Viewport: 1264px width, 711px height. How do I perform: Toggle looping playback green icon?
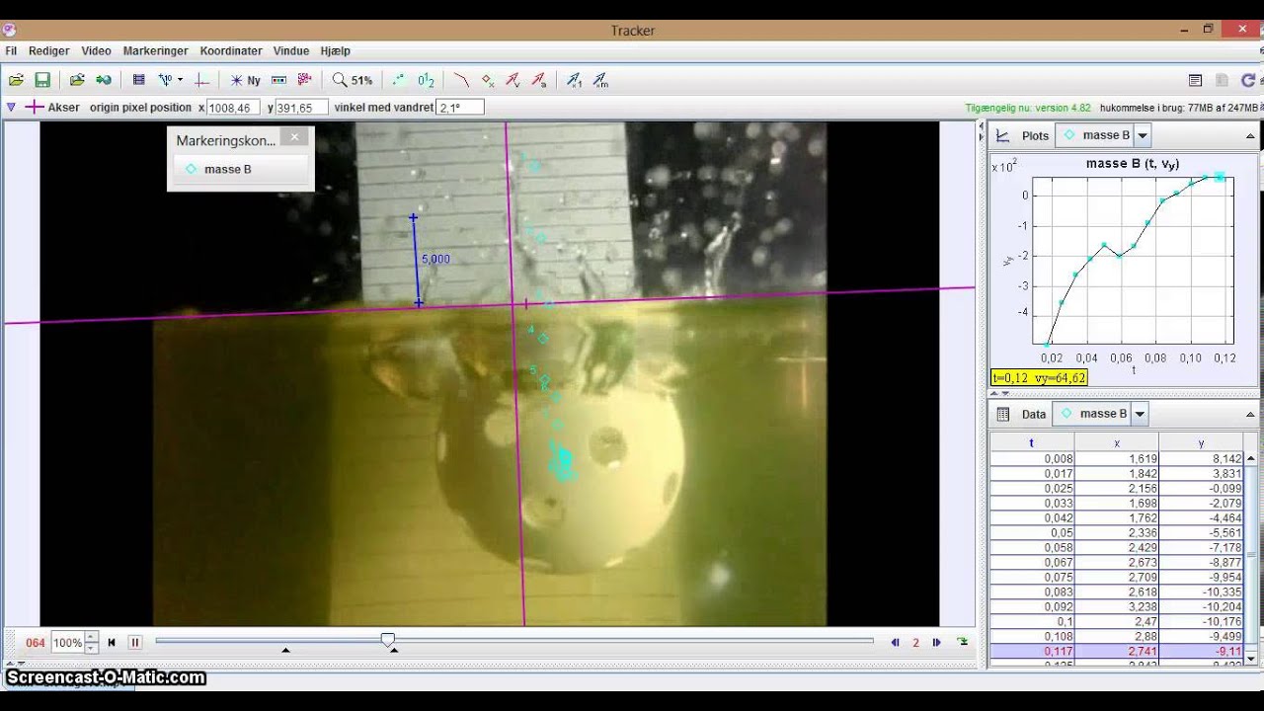click(963, 642)
